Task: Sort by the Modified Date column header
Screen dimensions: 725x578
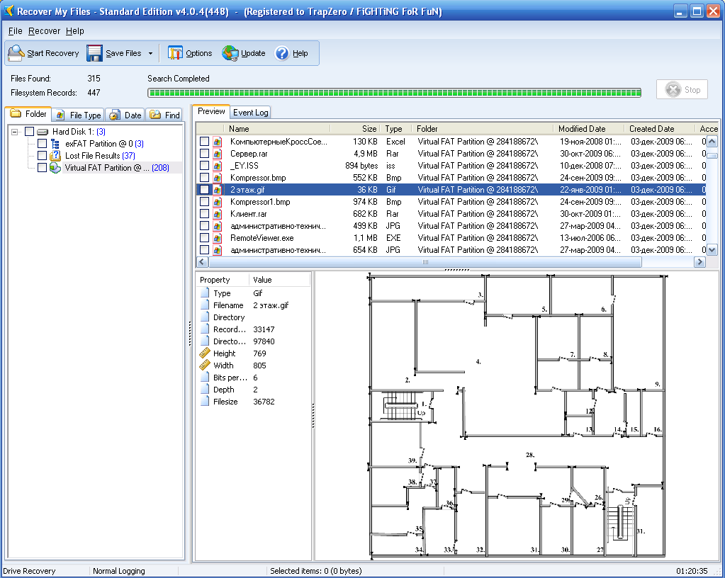Action: click(589, 129)
